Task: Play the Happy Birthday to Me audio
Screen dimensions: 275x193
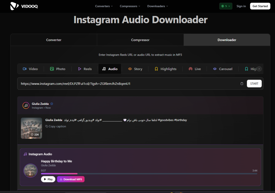Action: tap(48, 179)
